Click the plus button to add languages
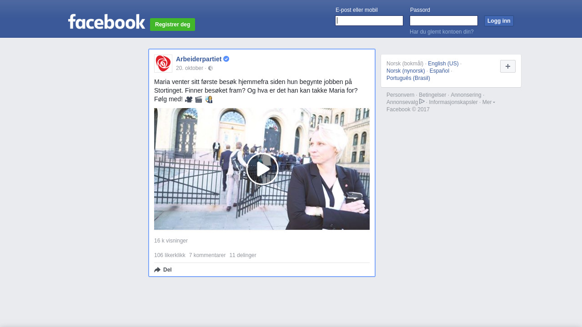The height and width of the screenshot is (327, 582). click(x=508, y=66)
